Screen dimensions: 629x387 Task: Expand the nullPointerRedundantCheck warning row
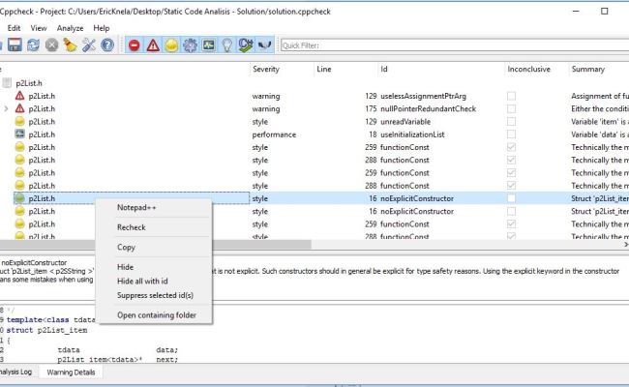click(6, 108)
